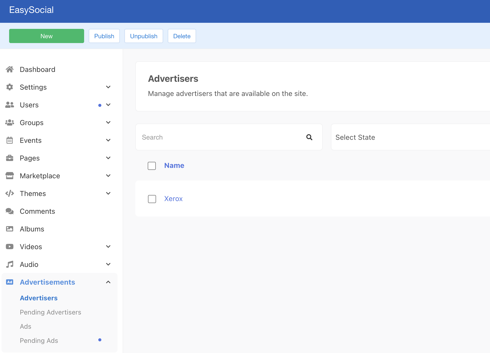Click the Advertisements menu label
The image size is (490, 353).
click(48, 282)
